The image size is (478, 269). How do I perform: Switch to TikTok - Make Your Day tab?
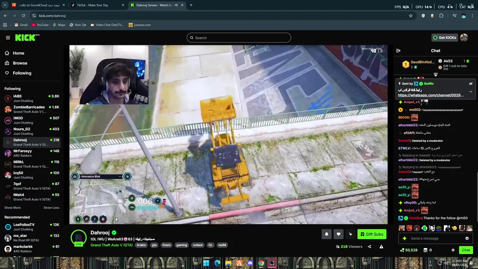pos(98,5)
